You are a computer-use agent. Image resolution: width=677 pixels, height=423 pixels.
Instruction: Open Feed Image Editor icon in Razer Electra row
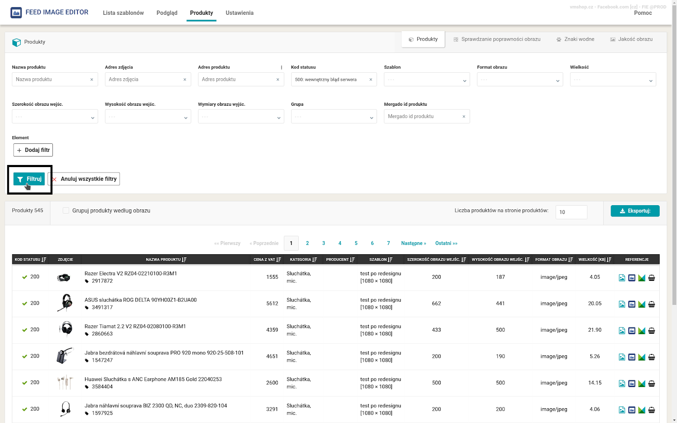(x=632, y=278)
